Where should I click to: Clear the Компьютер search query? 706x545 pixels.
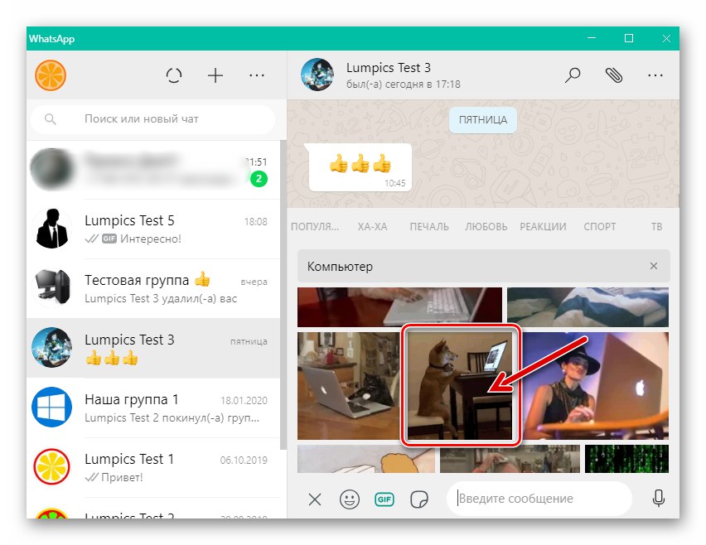[652, 266]
